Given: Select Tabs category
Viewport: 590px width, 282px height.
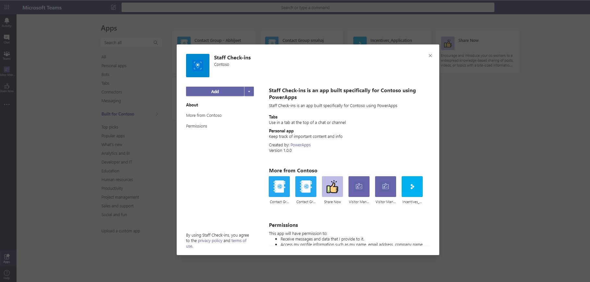Looking at the screenshot, I should 105,83.
